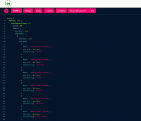The height and width of the screenshot is (121, 141).
Task: Click the Get keyword on line 2
Action: pos(18,21)
